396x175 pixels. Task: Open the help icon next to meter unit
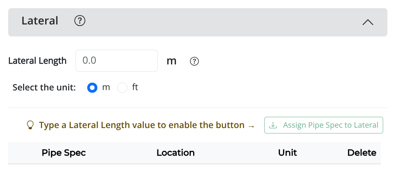coord(194,61)
